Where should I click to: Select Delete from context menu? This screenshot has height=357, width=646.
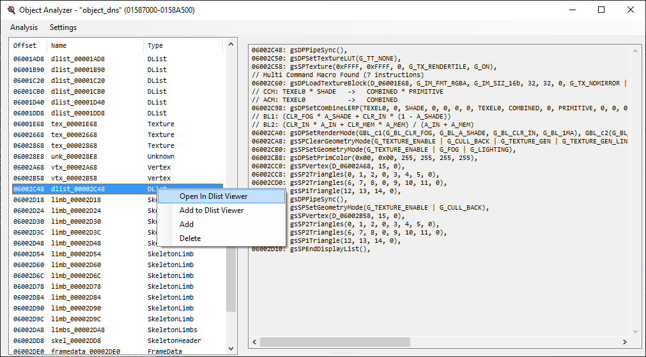click(x=221, y=238)
